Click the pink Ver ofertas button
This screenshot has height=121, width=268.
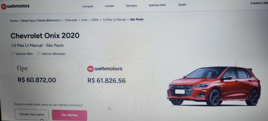point(69,115)
